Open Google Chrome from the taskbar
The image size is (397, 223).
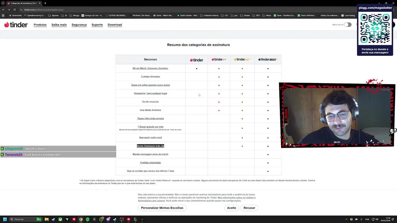tap(80, 219)
